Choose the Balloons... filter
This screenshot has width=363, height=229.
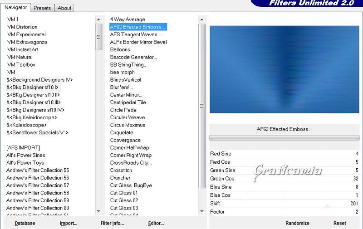pos(122,49)
